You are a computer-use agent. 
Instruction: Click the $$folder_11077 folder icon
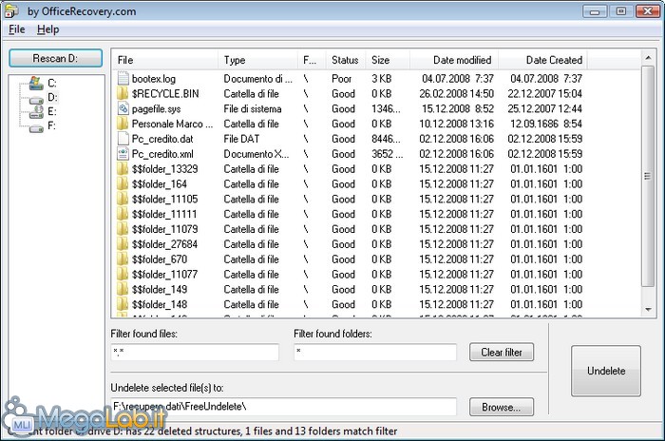(x=123, y=274)
